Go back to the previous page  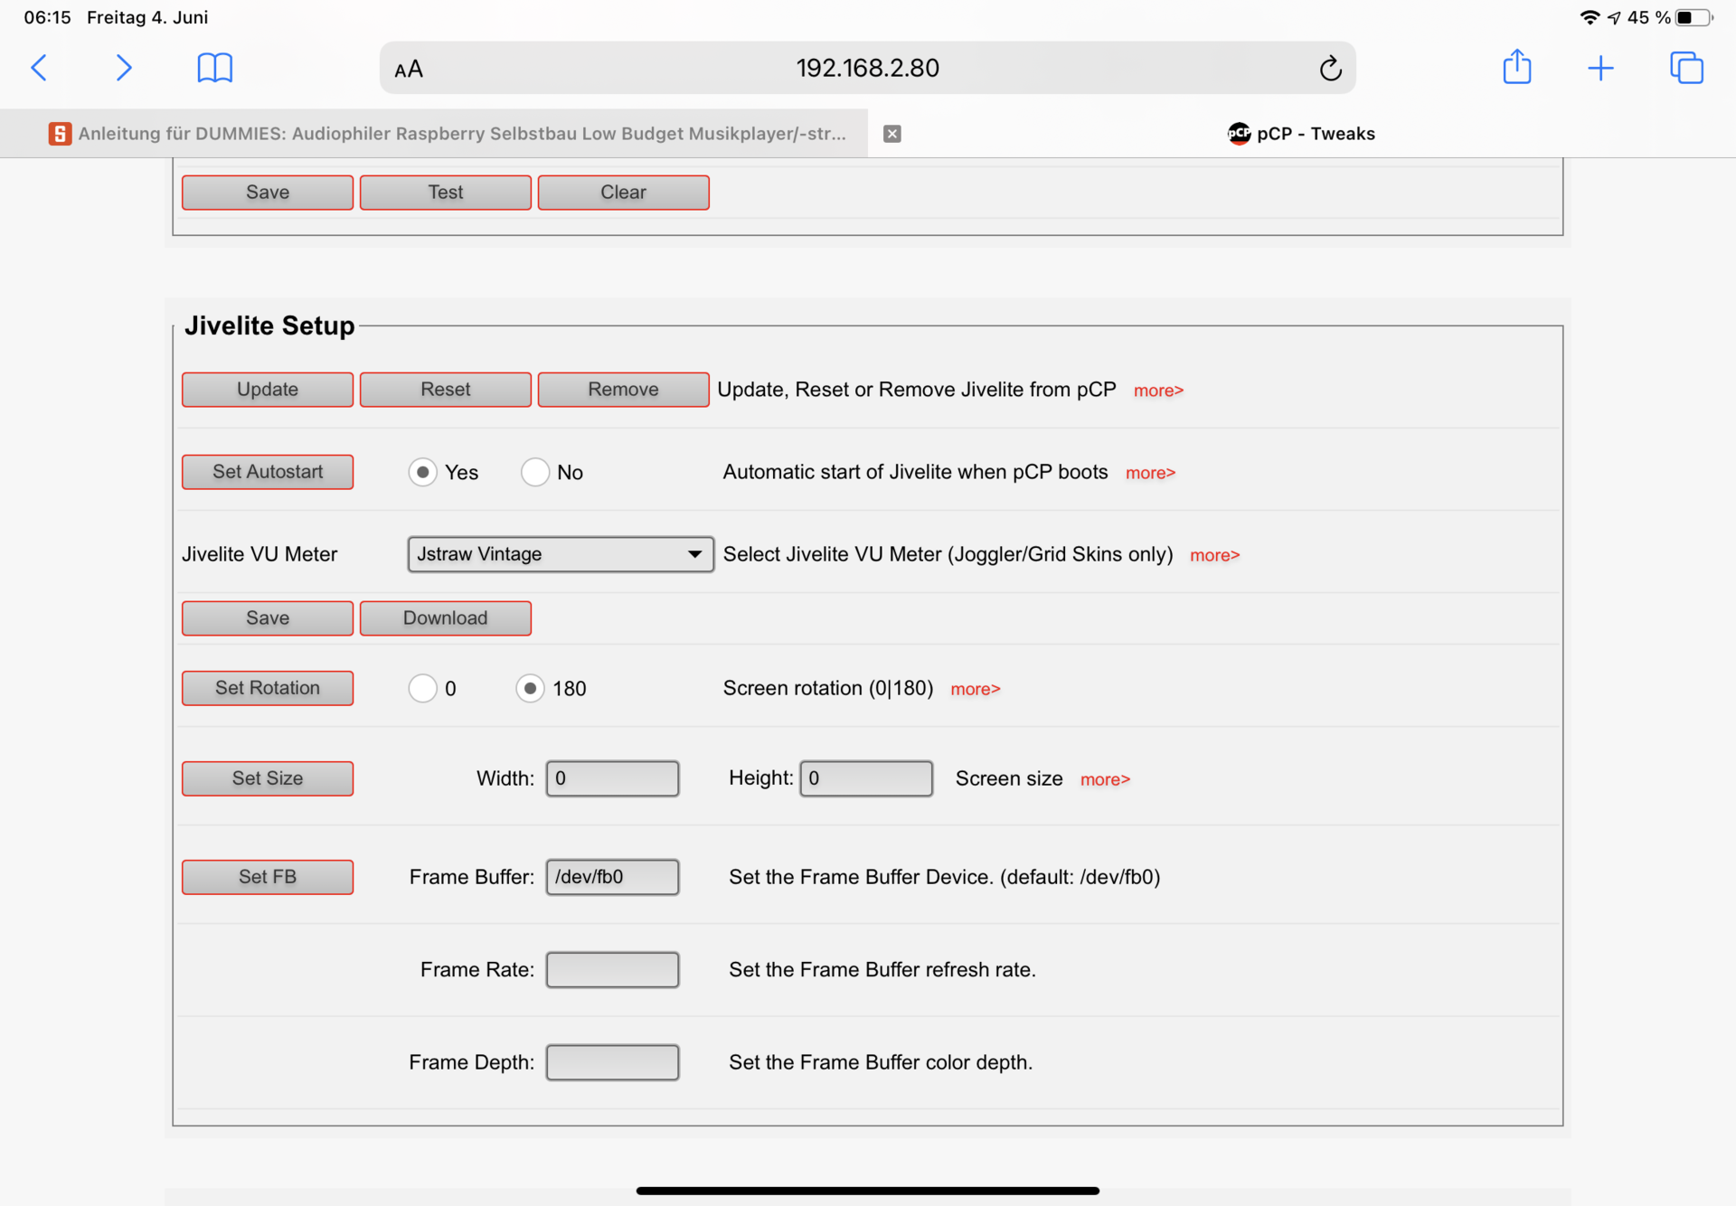point(39,68)
